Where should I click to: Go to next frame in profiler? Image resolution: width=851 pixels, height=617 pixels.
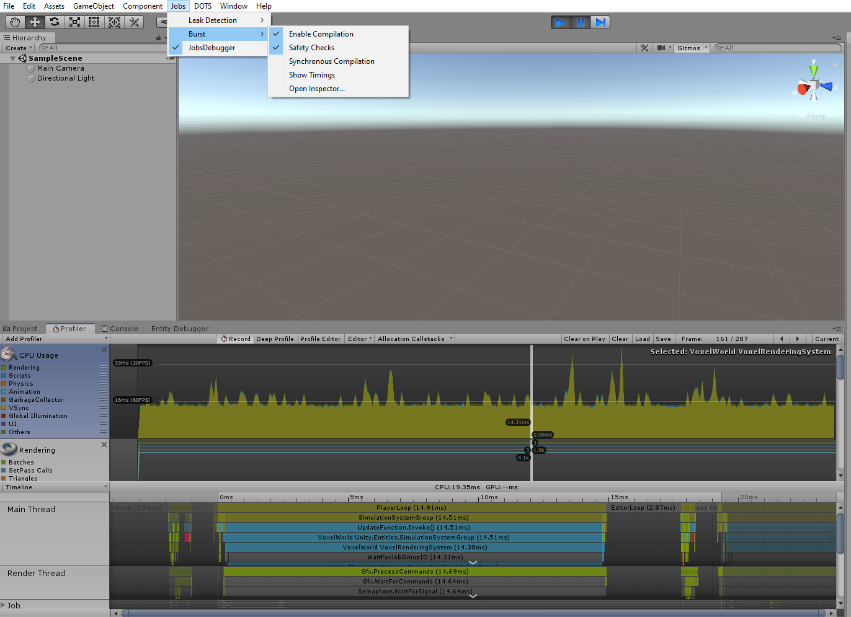[798, 339]
